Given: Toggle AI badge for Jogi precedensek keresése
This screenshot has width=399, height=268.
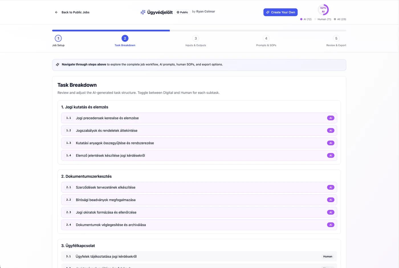Looking at the screenshot, I should [331, 118].
